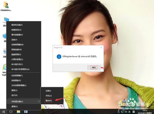
Task: Open 磁盘管理(K) menu item
Action: point(24,54)
